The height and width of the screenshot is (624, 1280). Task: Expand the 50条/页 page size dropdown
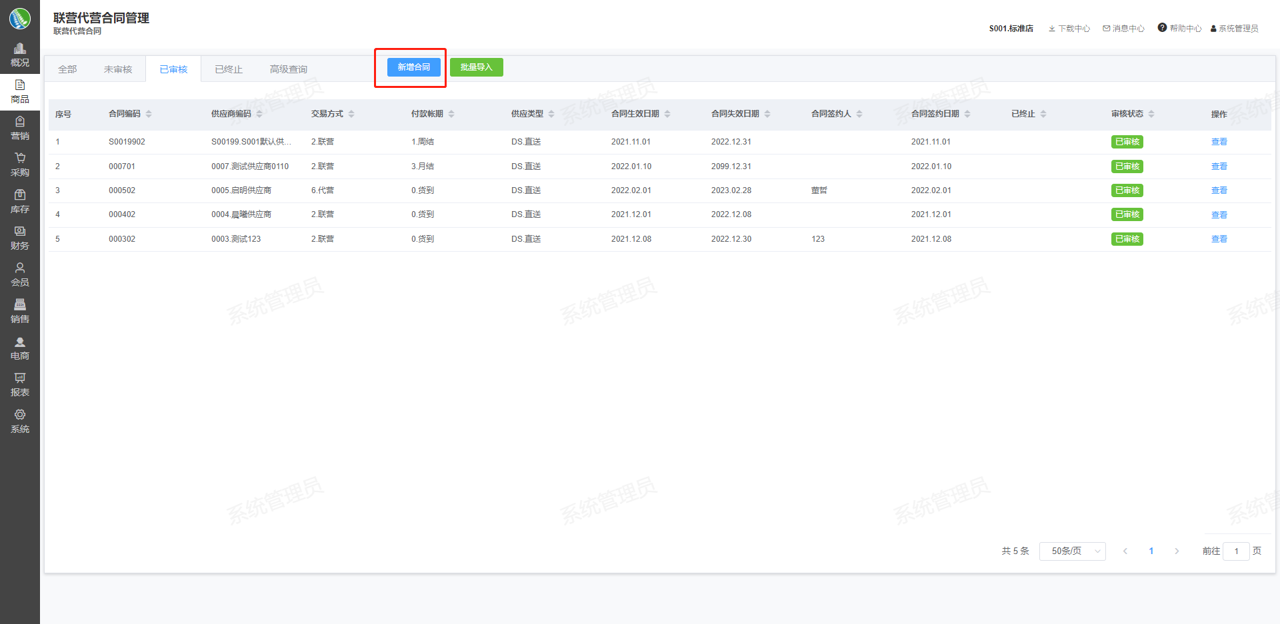tap(1072, 551)
